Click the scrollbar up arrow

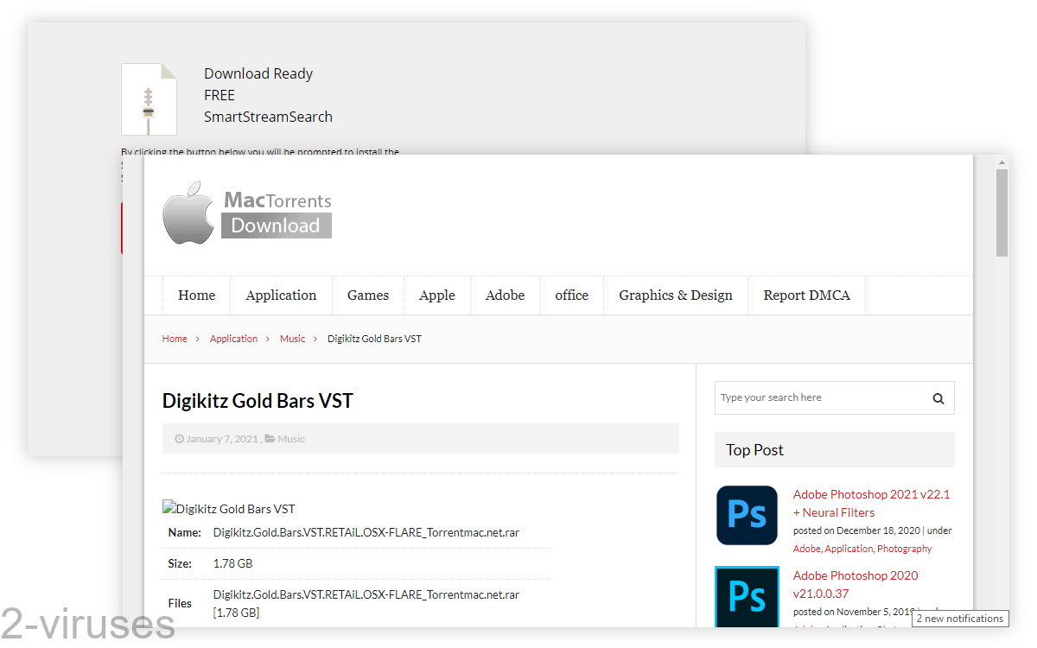(x=1002, y=162)
